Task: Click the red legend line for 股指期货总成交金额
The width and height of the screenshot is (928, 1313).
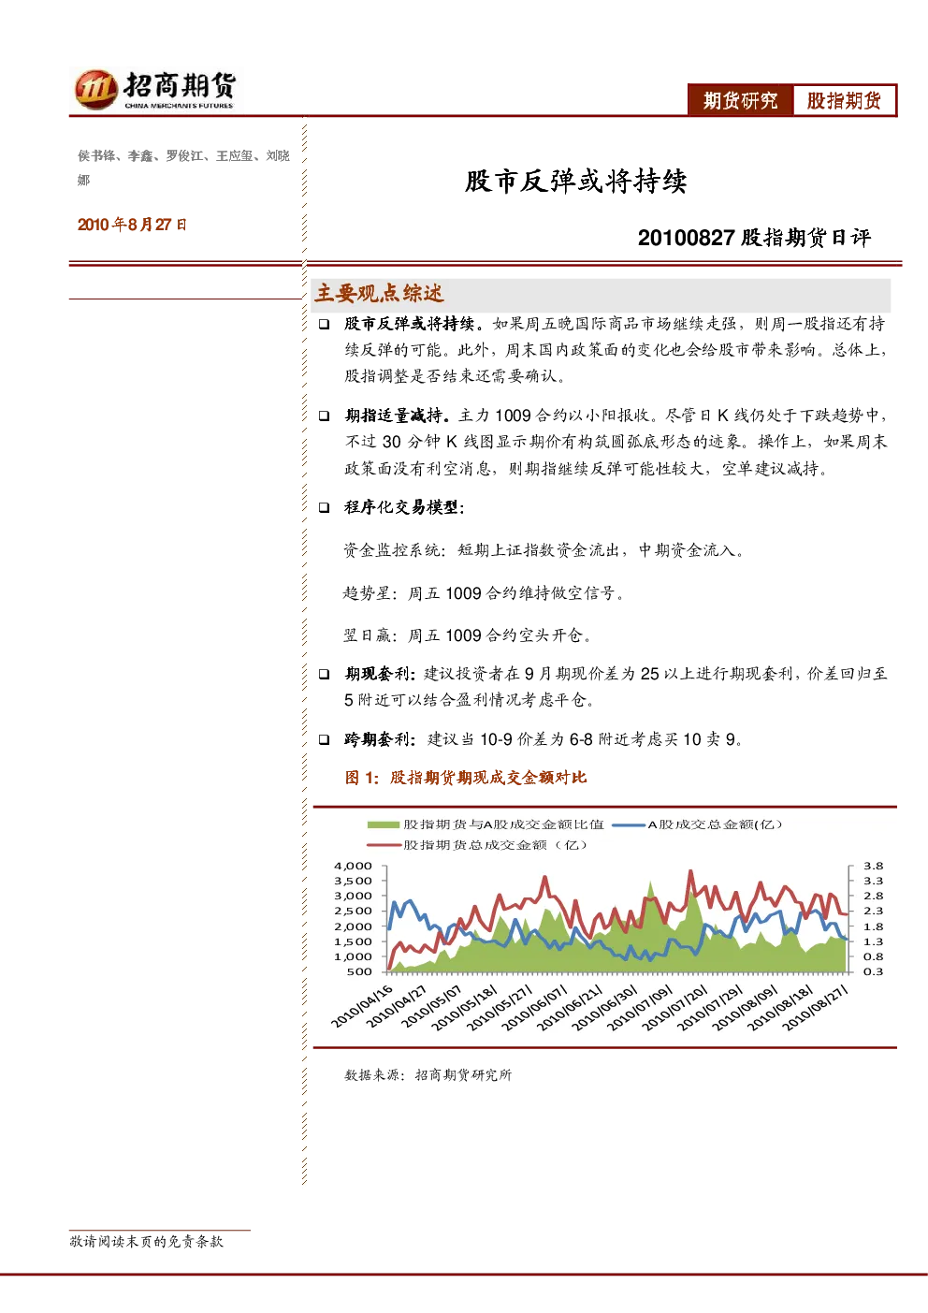Action: coord(384,845)
